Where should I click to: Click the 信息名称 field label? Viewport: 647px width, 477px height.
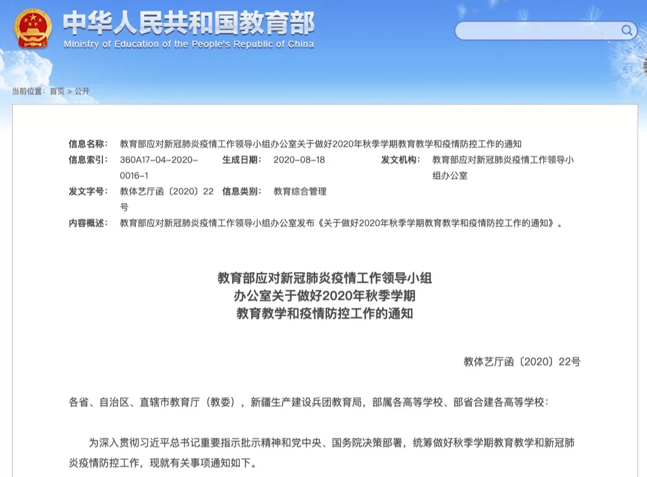click(88, 144)
